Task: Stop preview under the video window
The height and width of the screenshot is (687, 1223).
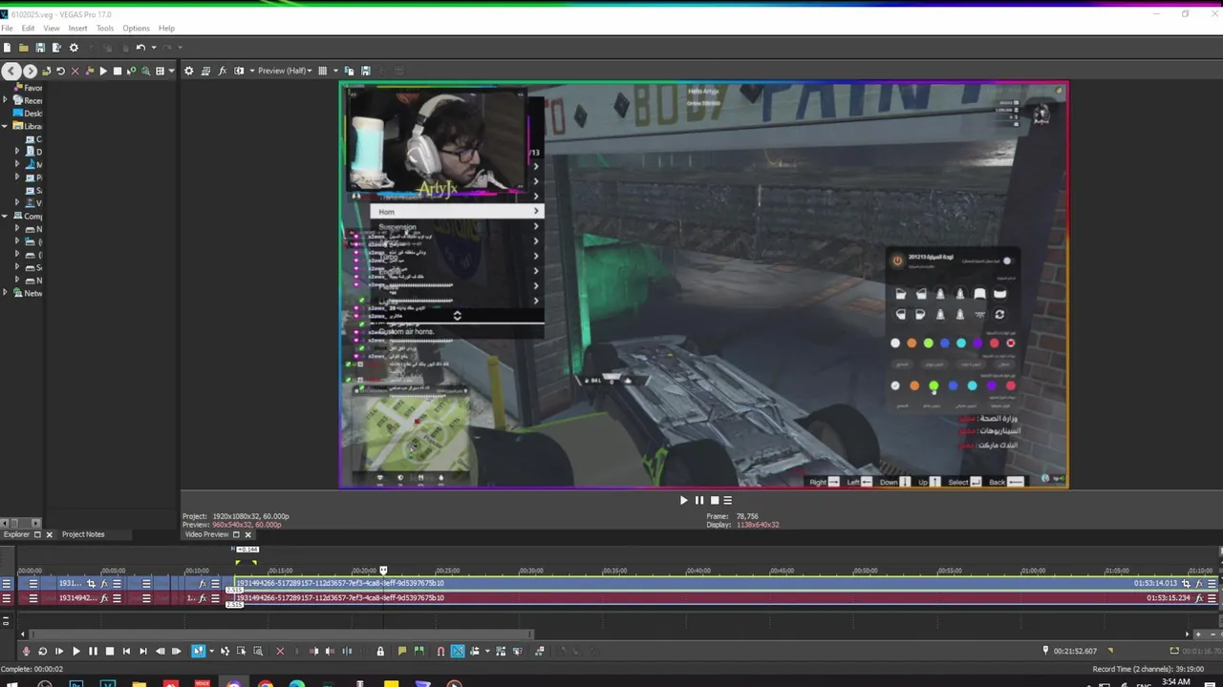Action: tap(714, 500)
